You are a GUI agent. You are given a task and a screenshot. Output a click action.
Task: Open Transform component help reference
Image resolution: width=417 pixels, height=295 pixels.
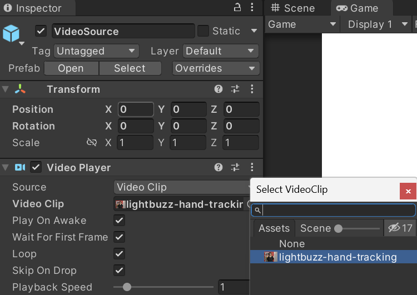pos(219,89)
